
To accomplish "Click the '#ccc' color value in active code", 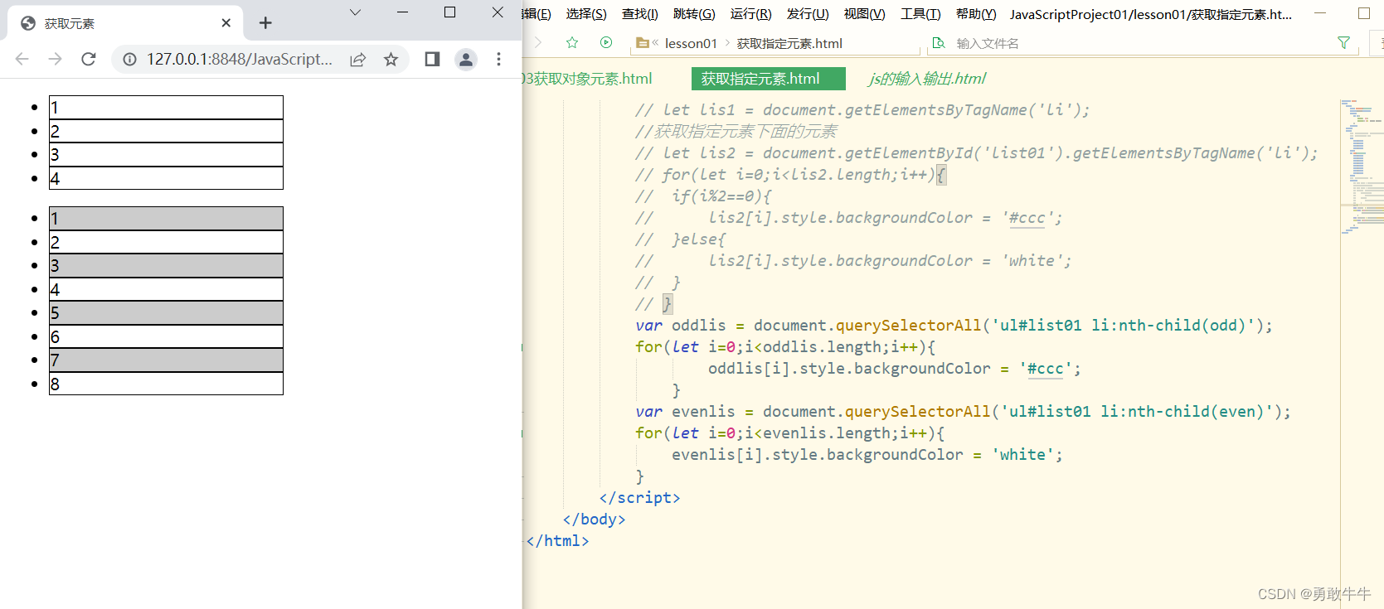I will 1045,369.
